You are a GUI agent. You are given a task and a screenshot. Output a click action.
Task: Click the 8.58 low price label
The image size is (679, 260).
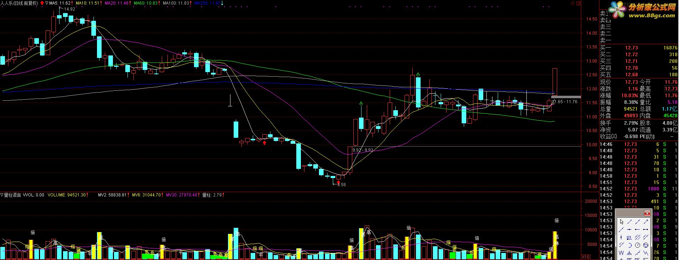341,184
